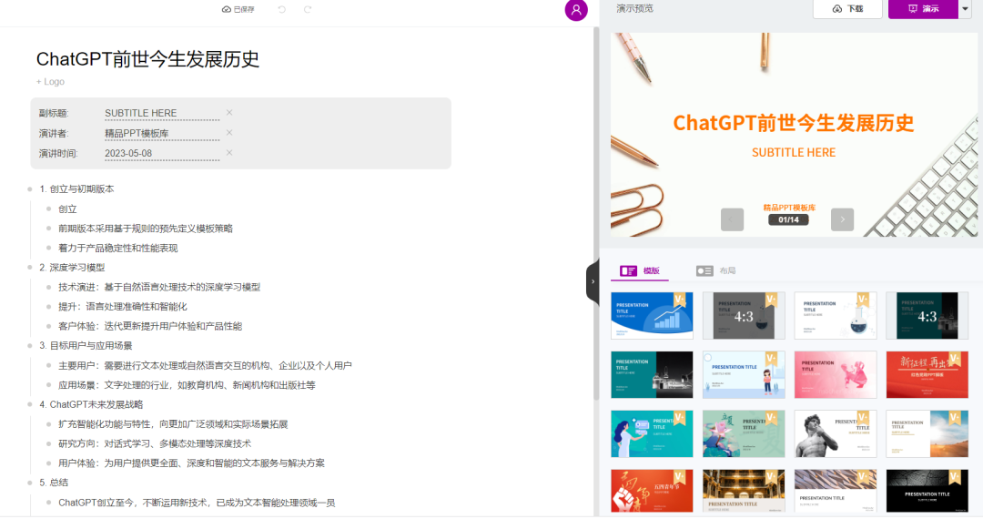Click outline item 着力于产品稳定性和性能表现
983x519 pixels.
coord(117,249)
